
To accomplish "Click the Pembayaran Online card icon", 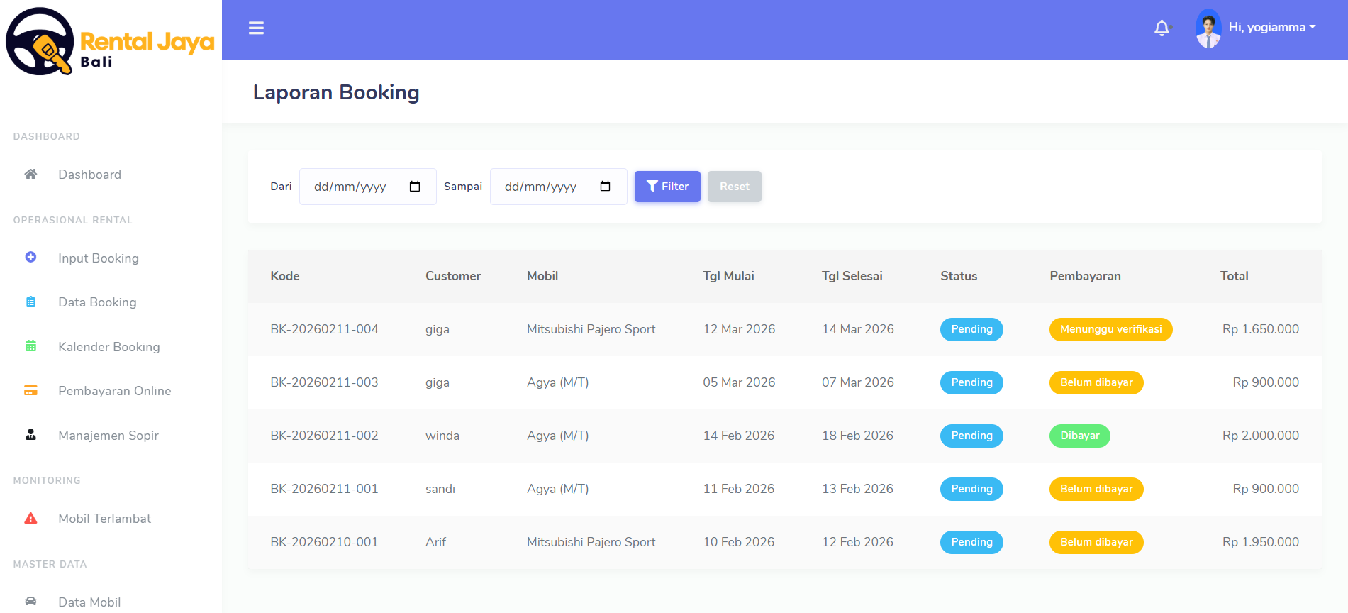I will coord(30,391).
